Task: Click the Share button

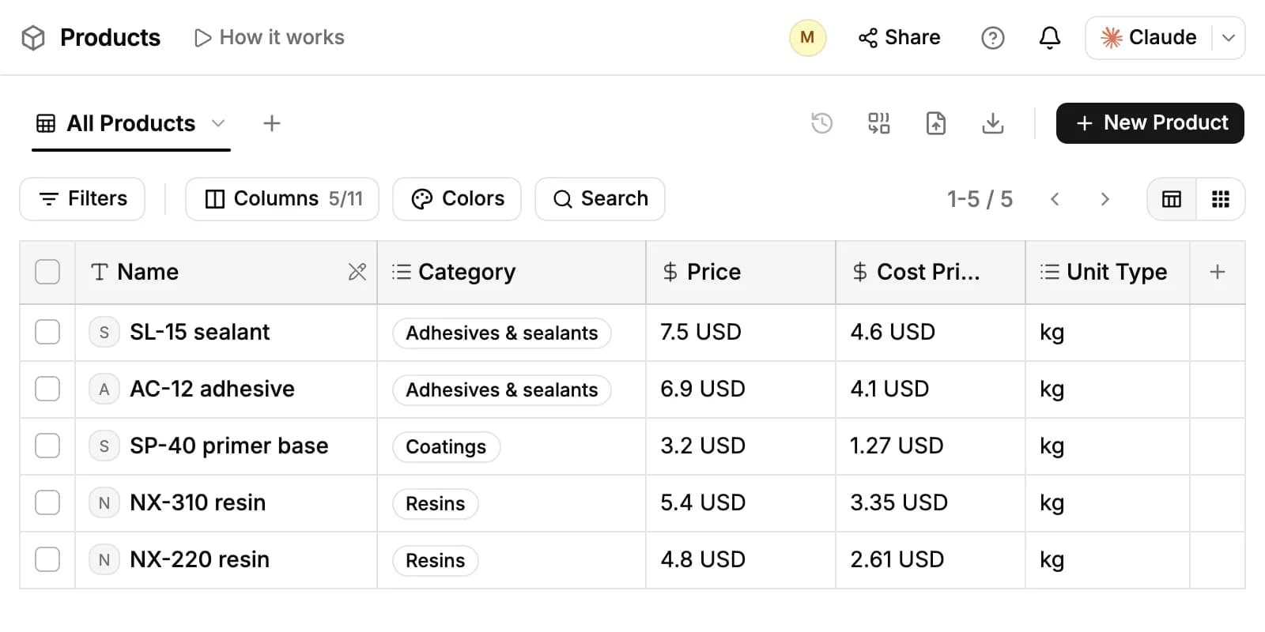Action: 899,37
